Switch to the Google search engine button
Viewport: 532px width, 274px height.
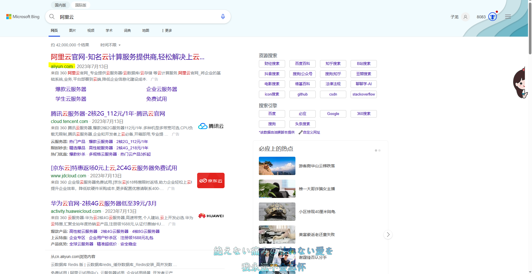[333, 114]
